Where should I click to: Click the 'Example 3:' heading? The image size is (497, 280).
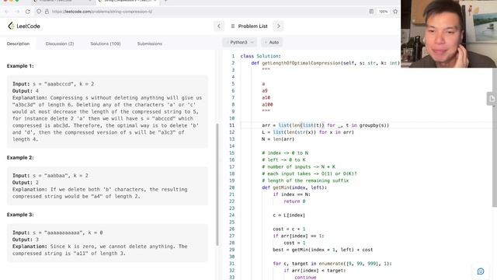[20, 215]
